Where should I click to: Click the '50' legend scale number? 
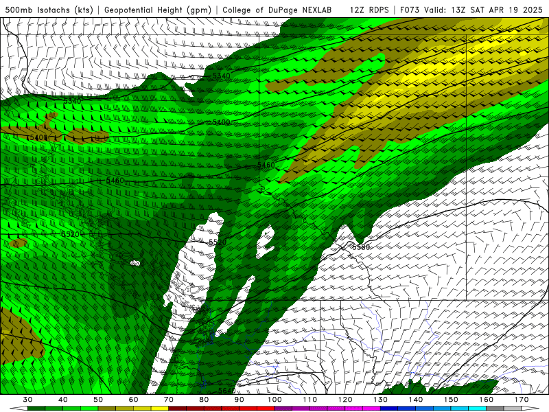pyautogui.click(x=98, y=400)
